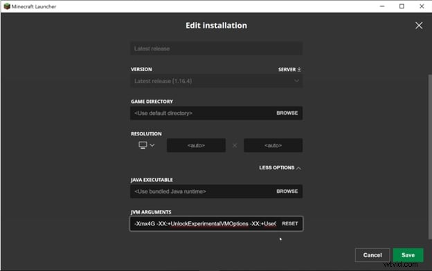Click the resolution height auto field
Image resolution: width=432 pixels, height=271 pixels.
(x=273, y=145)
